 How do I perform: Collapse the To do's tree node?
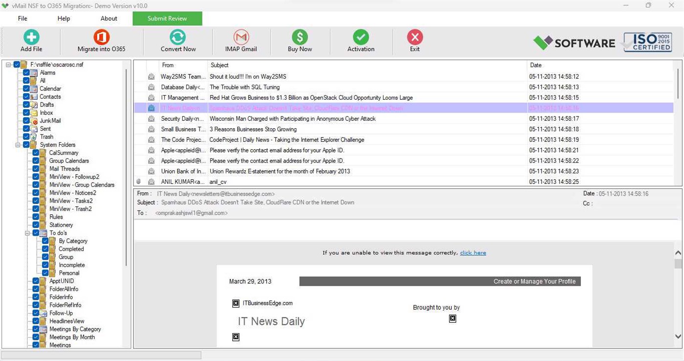pyautogui.click(x=28, y=233)
